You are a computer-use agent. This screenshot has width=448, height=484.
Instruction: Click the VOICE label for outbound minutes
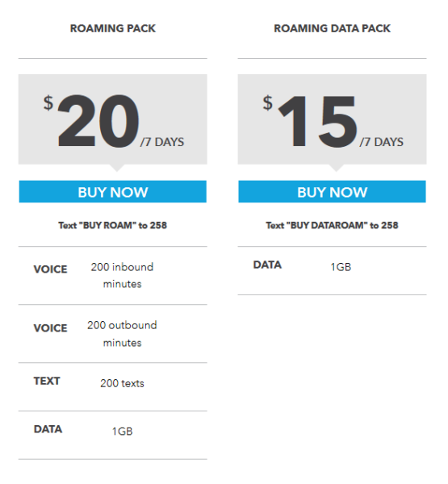[x=50, y=328]
